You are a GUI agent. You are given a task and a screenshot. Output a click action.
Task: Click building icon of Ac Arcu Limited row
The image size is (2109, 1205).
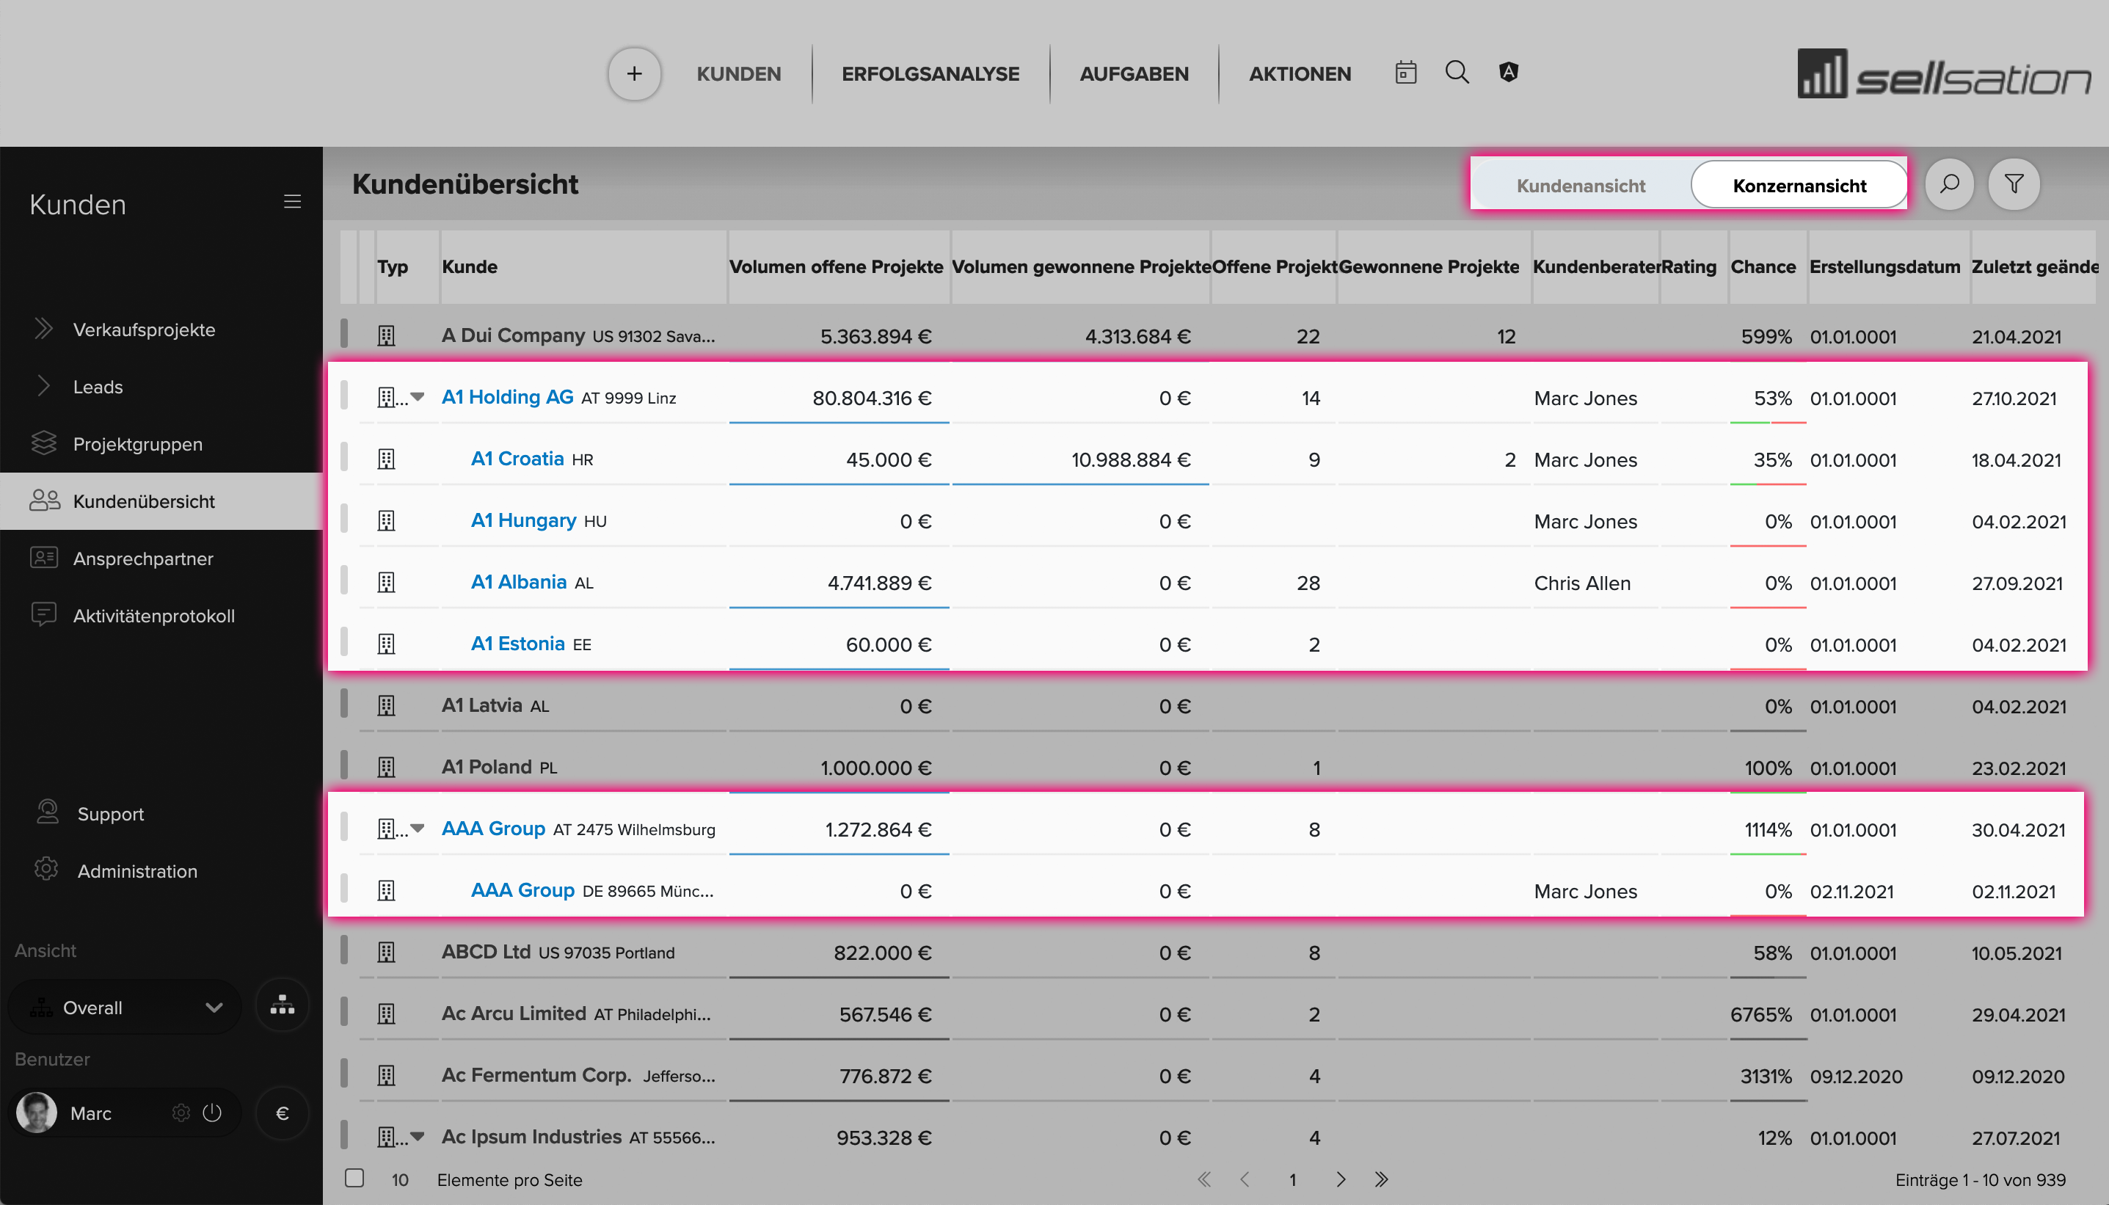point(387,1013)
